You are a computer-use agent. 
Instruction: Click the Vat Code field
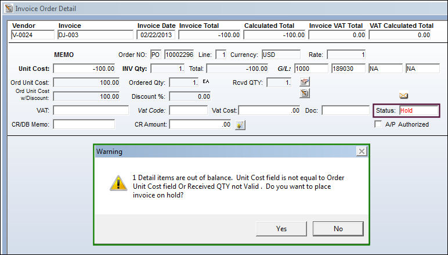tap(188, 110)
